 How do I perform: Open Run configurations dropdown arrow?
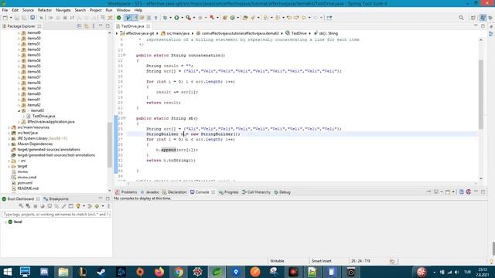pyautogui.click(x=183, y=18)
